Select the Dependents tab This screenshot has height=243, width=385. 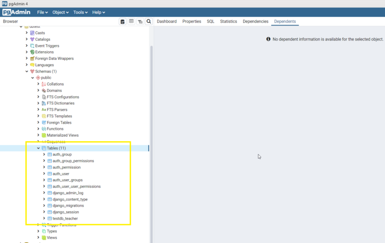[x=285, y=22]
